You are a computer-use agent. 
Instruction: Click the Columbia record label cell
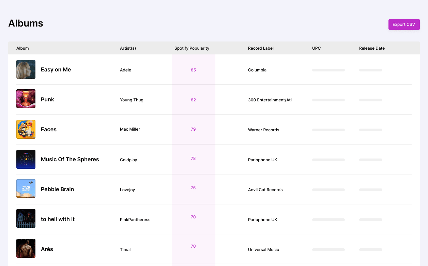257,70
